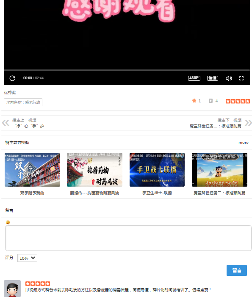
Task: Open the 抗菌药物耐药风波 video thumbnail
Action: pyautogui.click(x=94, y=170)
